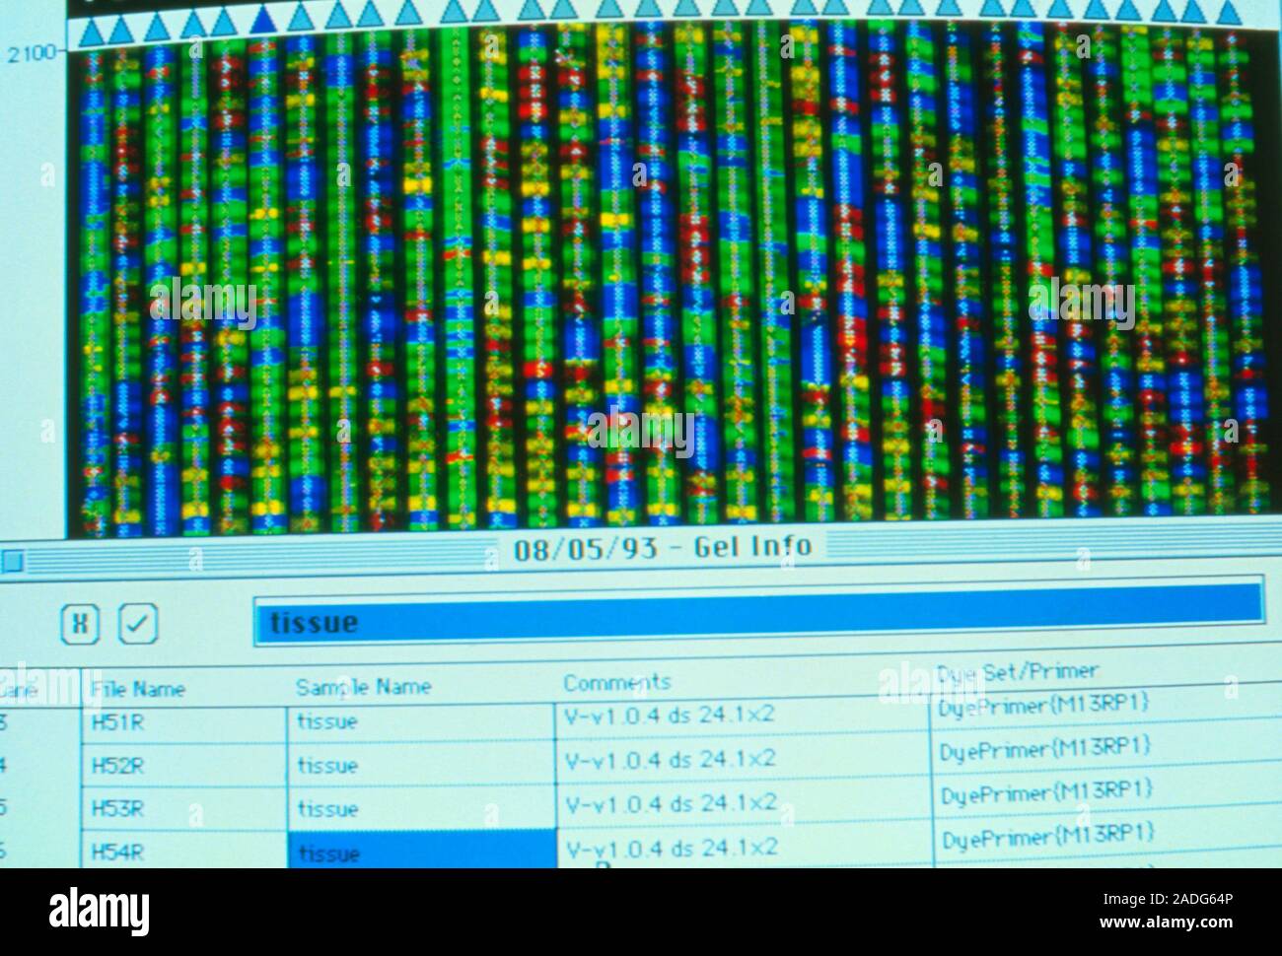The image size is (1282, 956).
Task: Click DyePrimer{M13RP1} in H52R row
Action: tap(1045, 749)
